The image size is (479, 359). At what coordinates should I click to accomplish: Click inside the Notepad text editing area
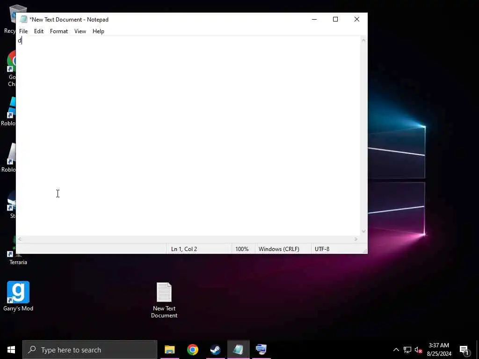click(x=188, y=136)
